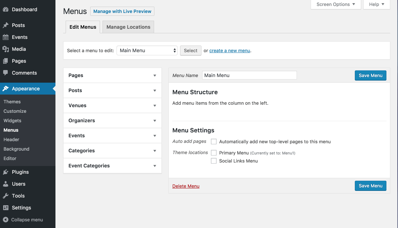Check the Social Links Menu location
This screenshot has height=228, width=398.
click(214, 161)
